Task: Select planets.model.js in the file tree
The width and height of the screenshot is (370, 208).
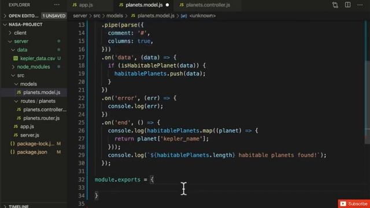Action: [42, 92]
